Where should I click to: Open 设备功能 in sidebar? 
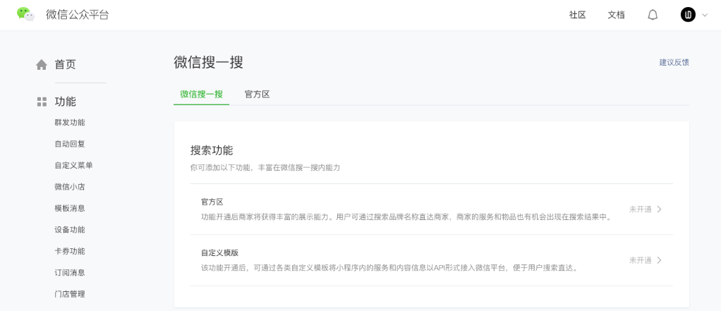70,230
